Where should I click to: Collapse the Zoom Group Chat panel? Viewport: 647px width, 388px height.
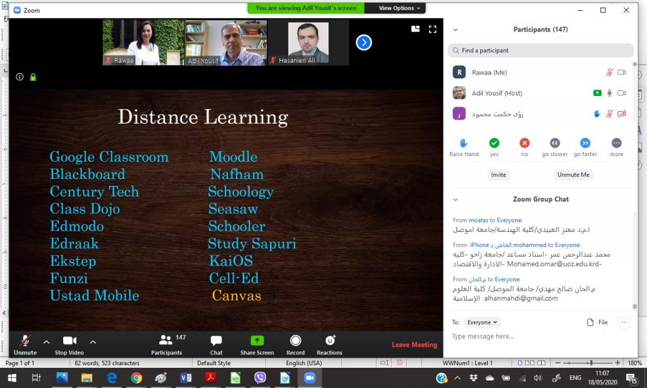455,199
